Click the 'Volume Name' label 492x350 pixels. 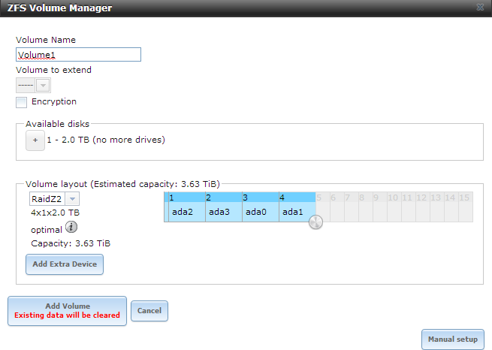coord(46,40)
